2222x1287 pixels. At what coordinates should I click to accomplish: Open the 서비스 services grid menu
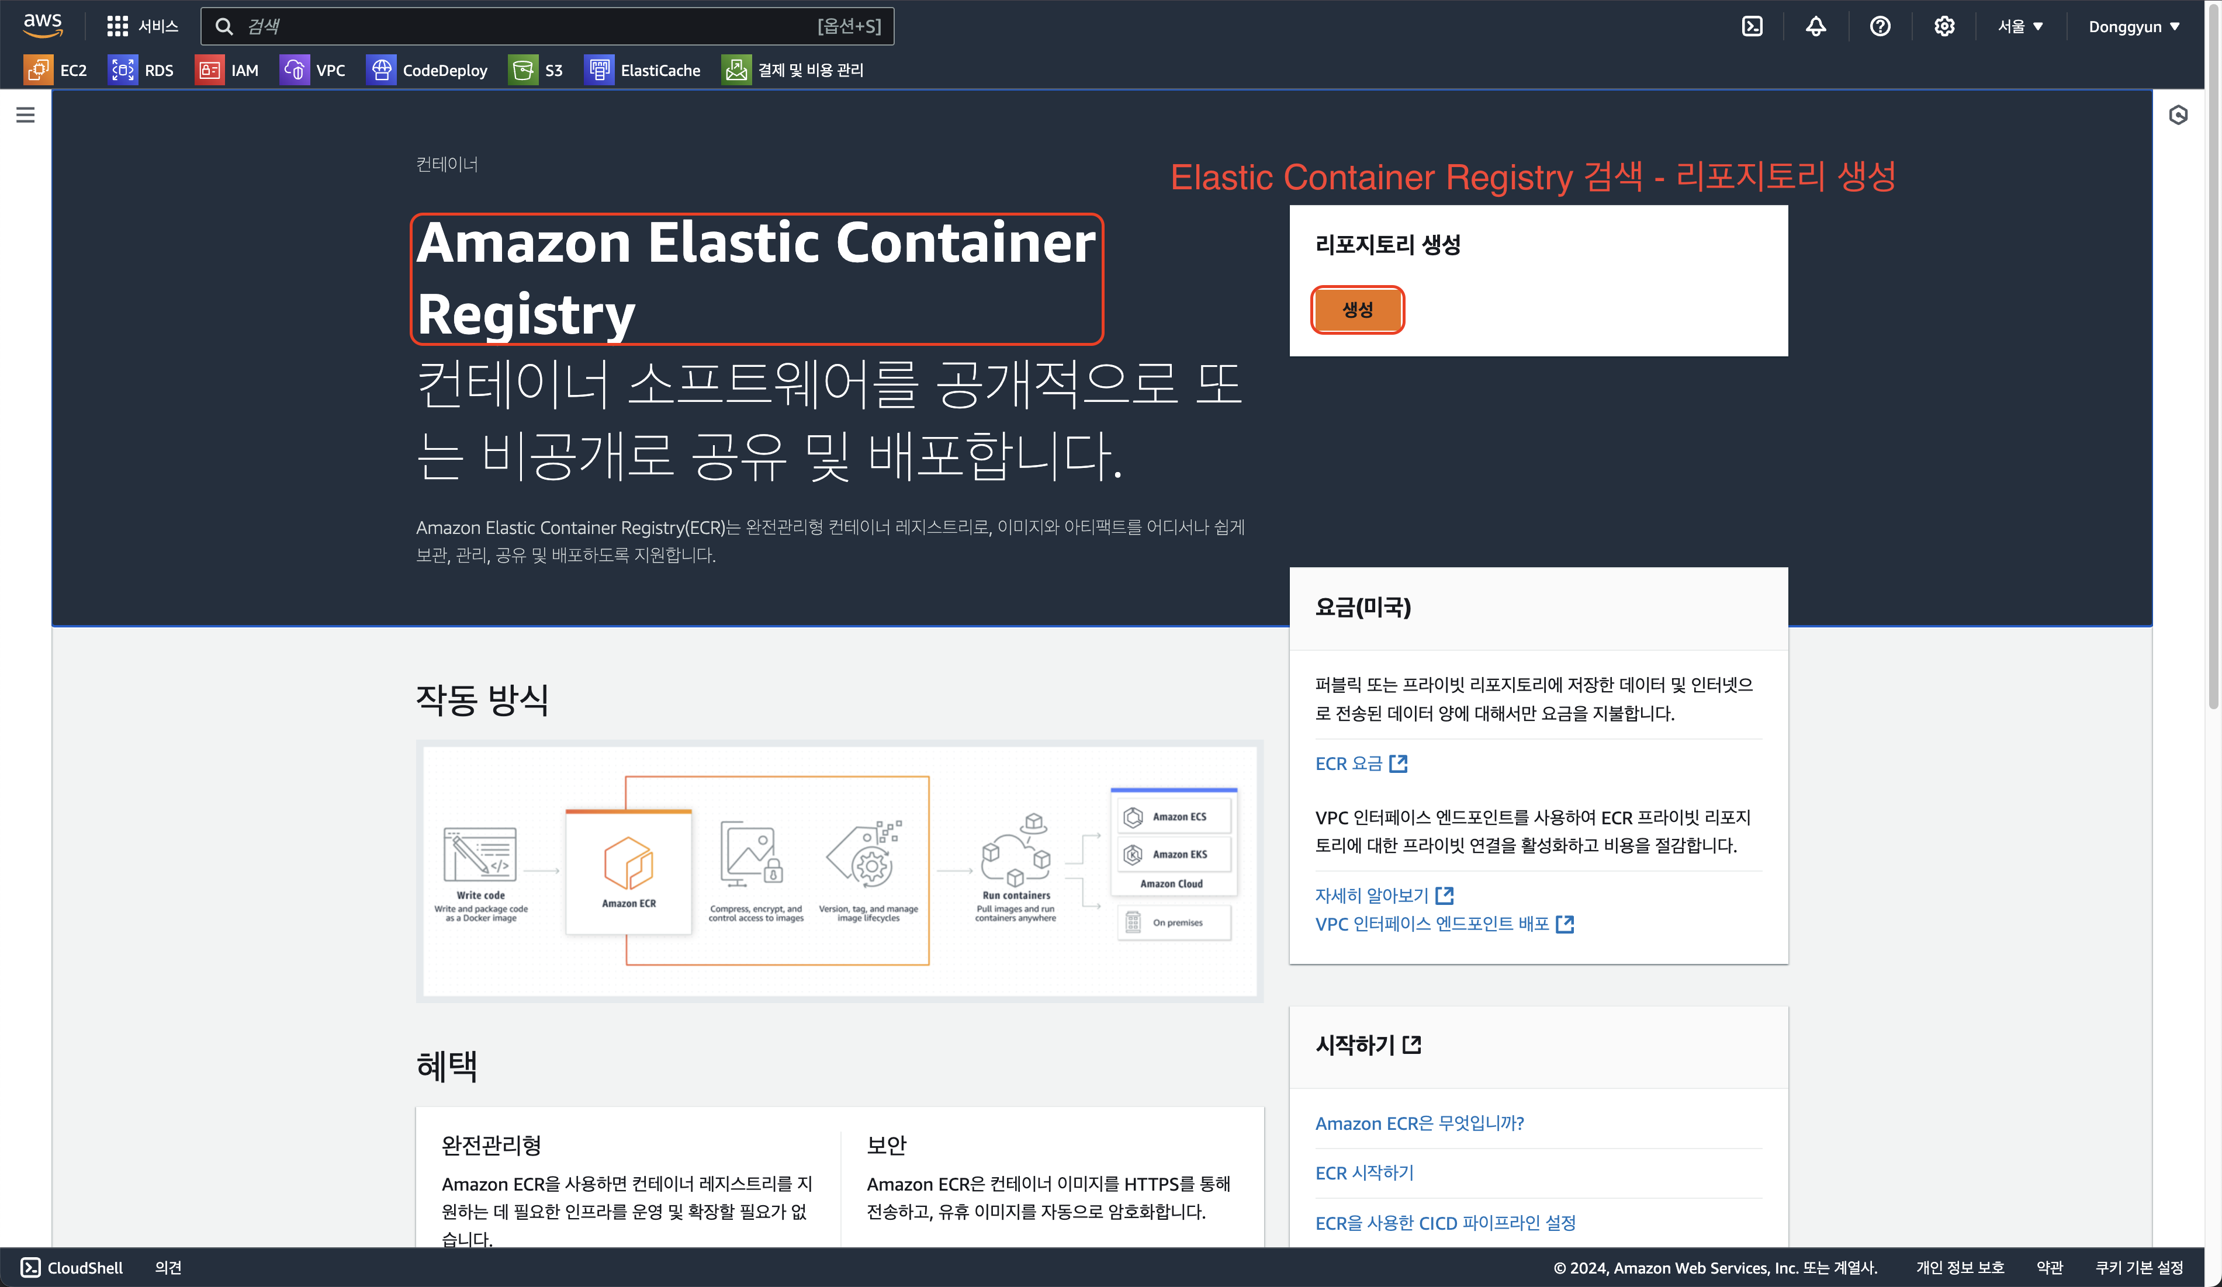pyautogui.click(x=142, y=26)
